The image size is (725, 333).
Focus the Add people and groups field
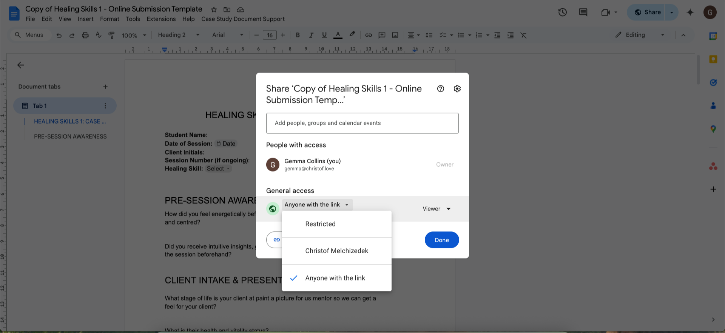362,123
